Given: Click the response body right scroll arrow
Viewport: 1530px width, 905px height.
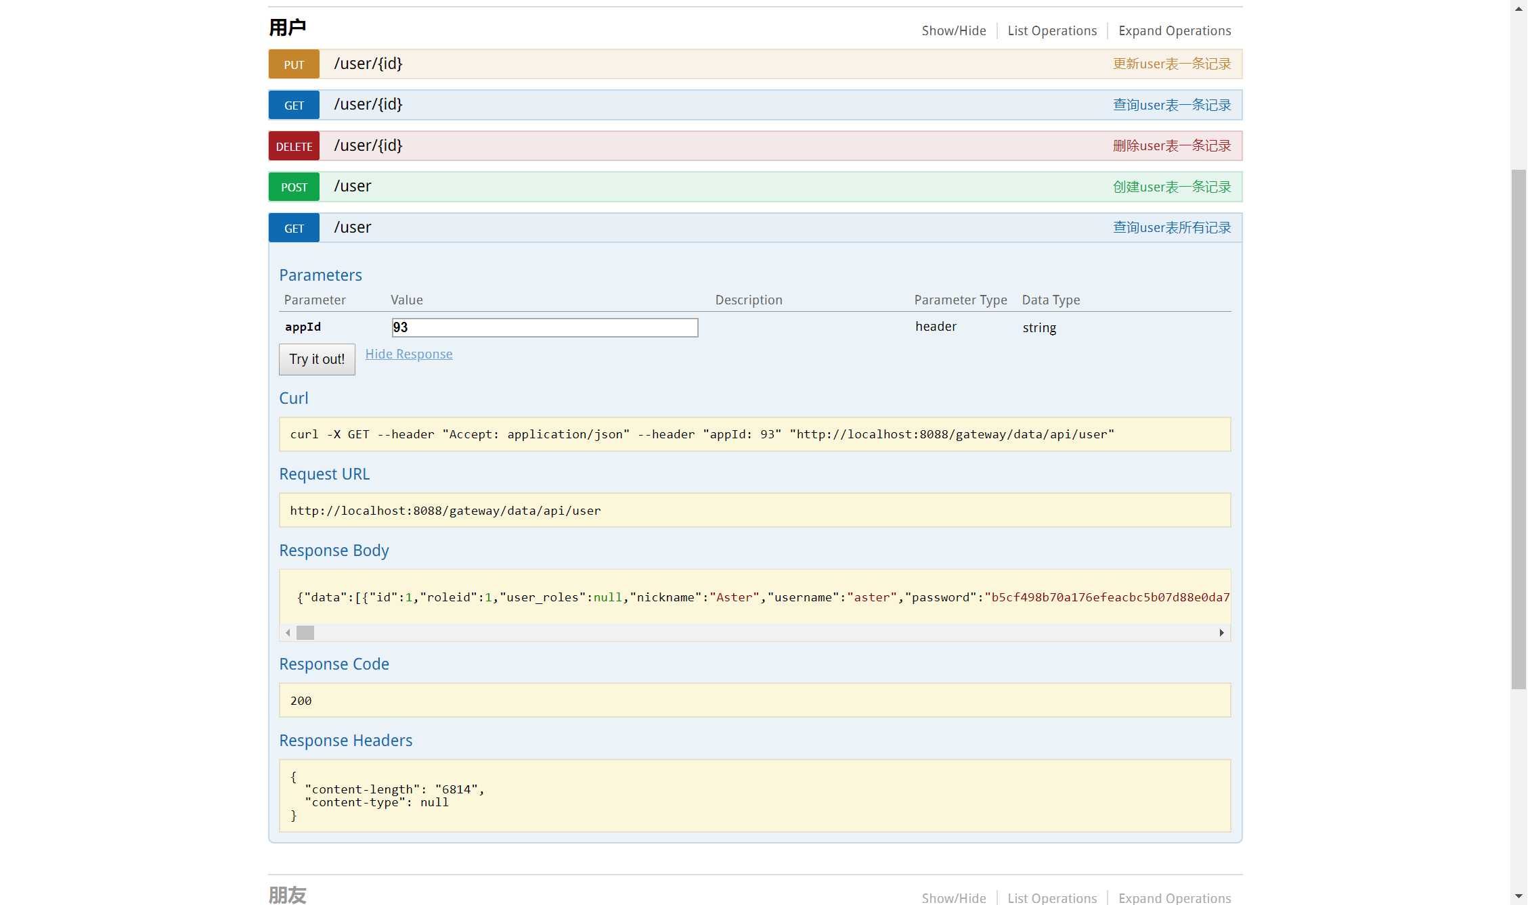Looking at the screenshot, I should pos(1221,633).
